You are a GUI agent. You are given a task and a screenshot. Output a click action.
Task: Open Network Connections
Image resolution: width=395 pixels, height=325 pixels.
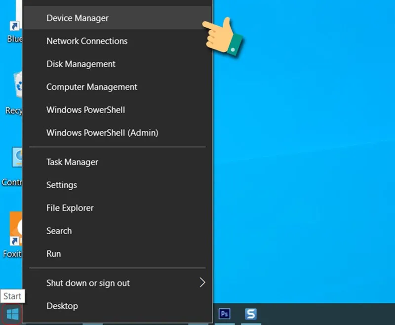point(87,41)
